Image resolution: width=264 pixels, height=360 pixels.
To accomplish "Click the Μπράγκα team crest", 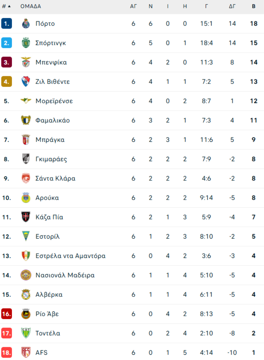I will coord(26,140).
